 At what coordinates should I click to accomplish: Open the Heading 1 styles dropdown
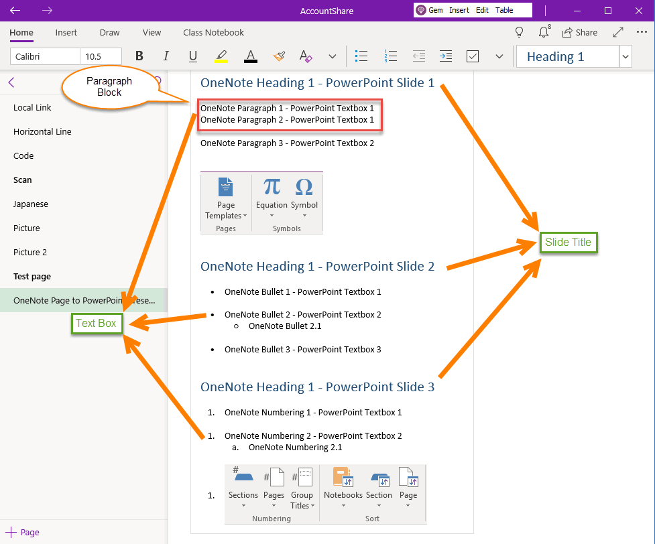[626, 56]
